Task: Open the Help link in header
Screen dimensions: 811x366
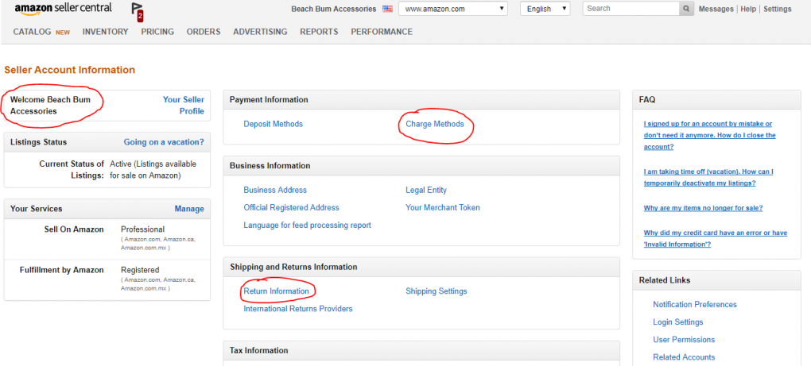Action: [x=748, y=9]
